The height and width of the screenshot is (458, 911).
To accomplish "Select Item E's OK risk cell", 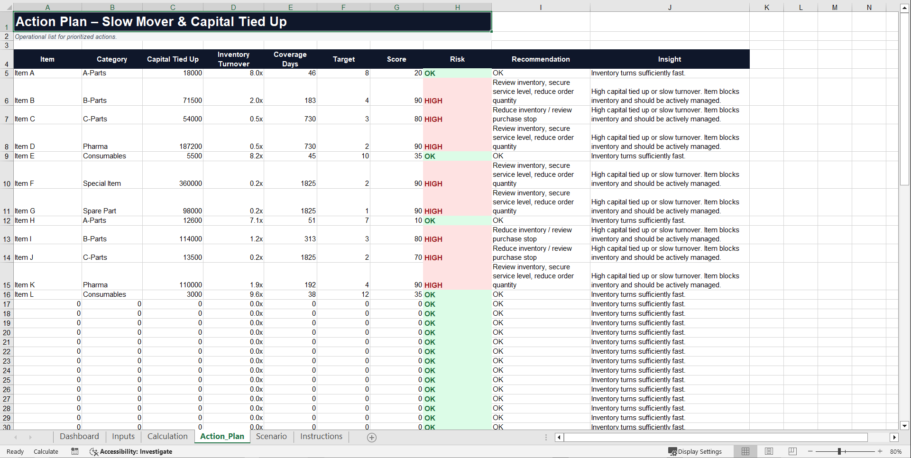I will (457, 156).
